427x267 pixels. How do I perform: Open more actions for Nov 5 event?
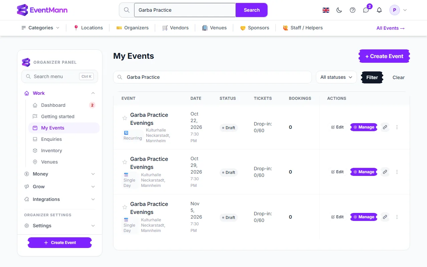(397, 217)
